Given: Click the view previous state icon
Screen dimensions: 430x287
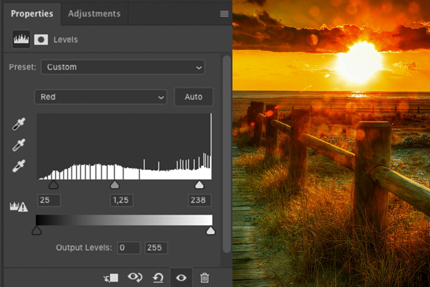Looking at the screenshot, I should [135, 278].
